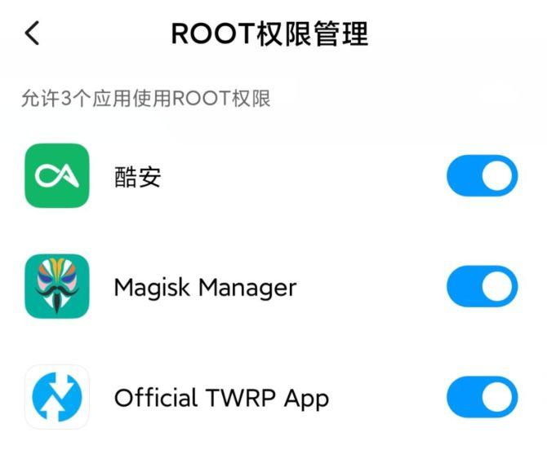Select the 酷安 app name label

137,177
